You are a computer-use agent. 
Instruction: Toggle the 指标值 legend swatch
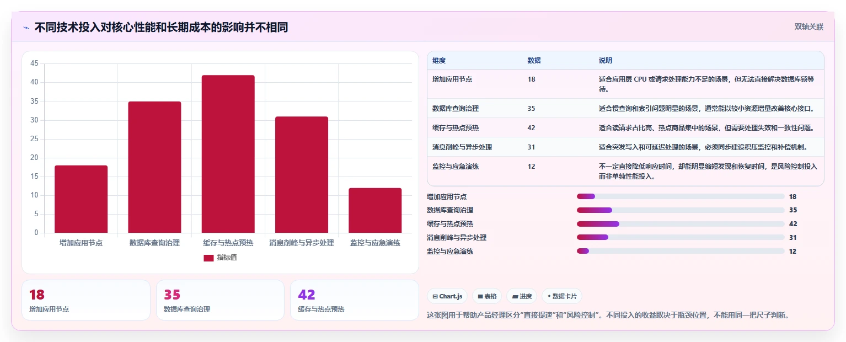[208, 258]
